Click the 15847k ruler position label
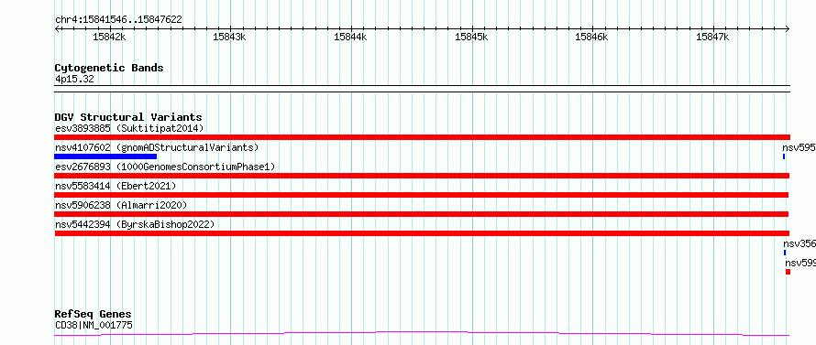The image size is (816, 345). point(711,37)
